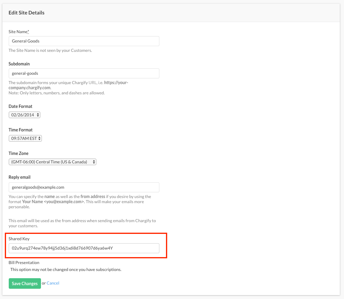Click the Reply email label
Image resolution: width=344 pixels, height=299 pixels.
pos(20,177)
